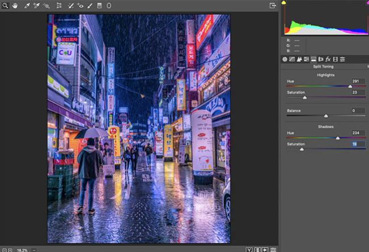The width and height of the screenshot is (369, 252).
Task: Click the Shadows section heading
Action: click(326, 127)
